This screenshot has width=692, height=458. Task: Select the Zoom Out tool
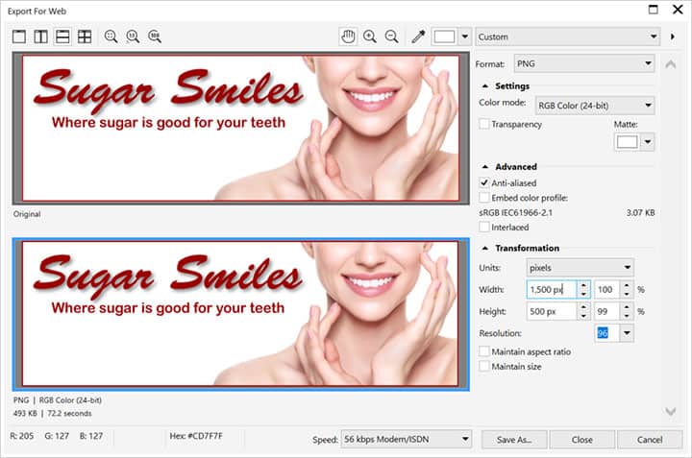tap(391, 36)
